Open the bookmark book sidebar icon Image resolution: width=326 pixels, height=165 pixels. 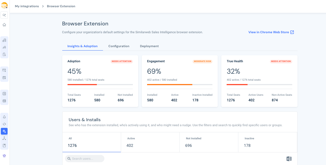[x=4, y=145]
